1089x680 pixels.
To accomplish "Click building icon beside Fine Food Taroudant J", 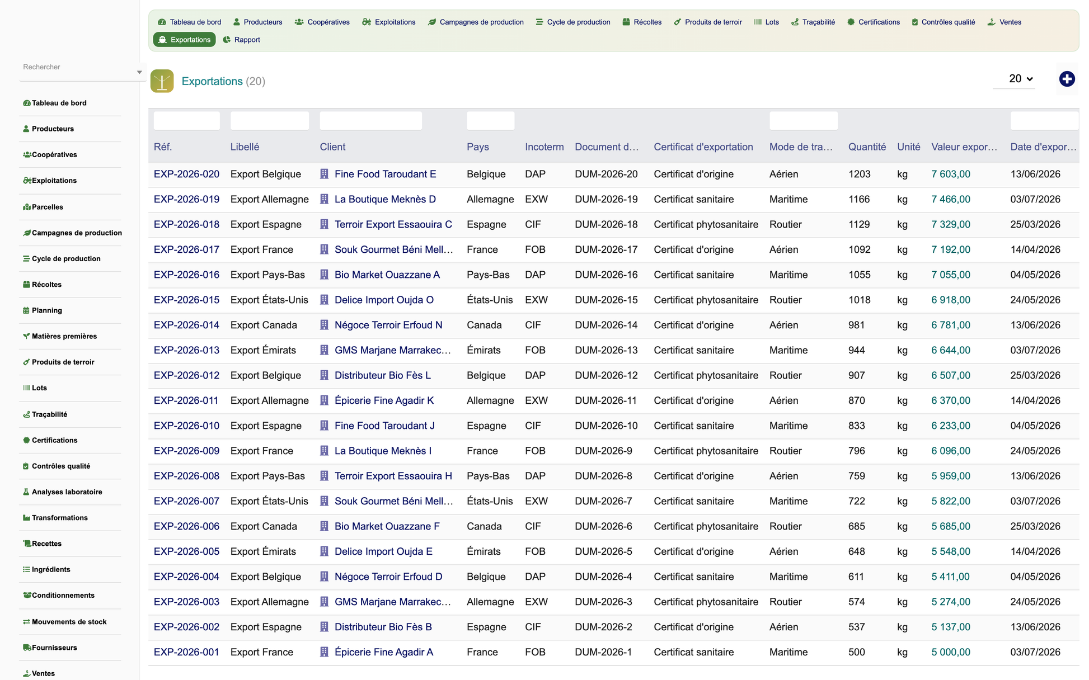I will [x=324, y=426].
